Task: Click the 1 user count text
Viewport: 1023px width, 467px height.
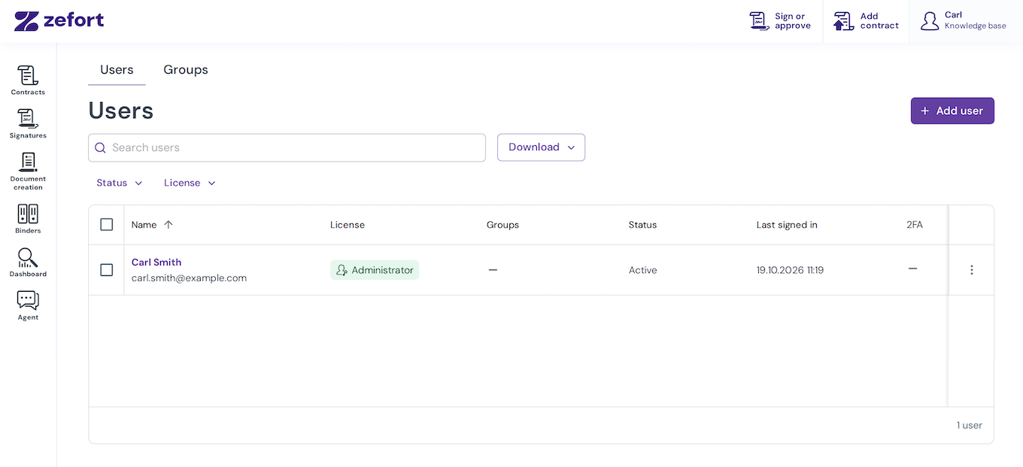Action: tap(970, 426)
